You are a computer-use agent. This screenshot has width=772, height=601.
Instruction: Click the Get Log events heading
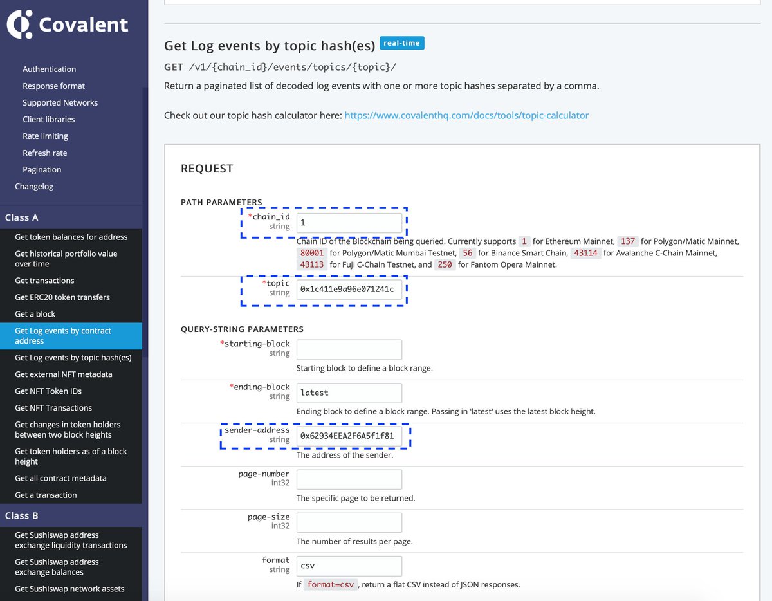pos(269,46)
